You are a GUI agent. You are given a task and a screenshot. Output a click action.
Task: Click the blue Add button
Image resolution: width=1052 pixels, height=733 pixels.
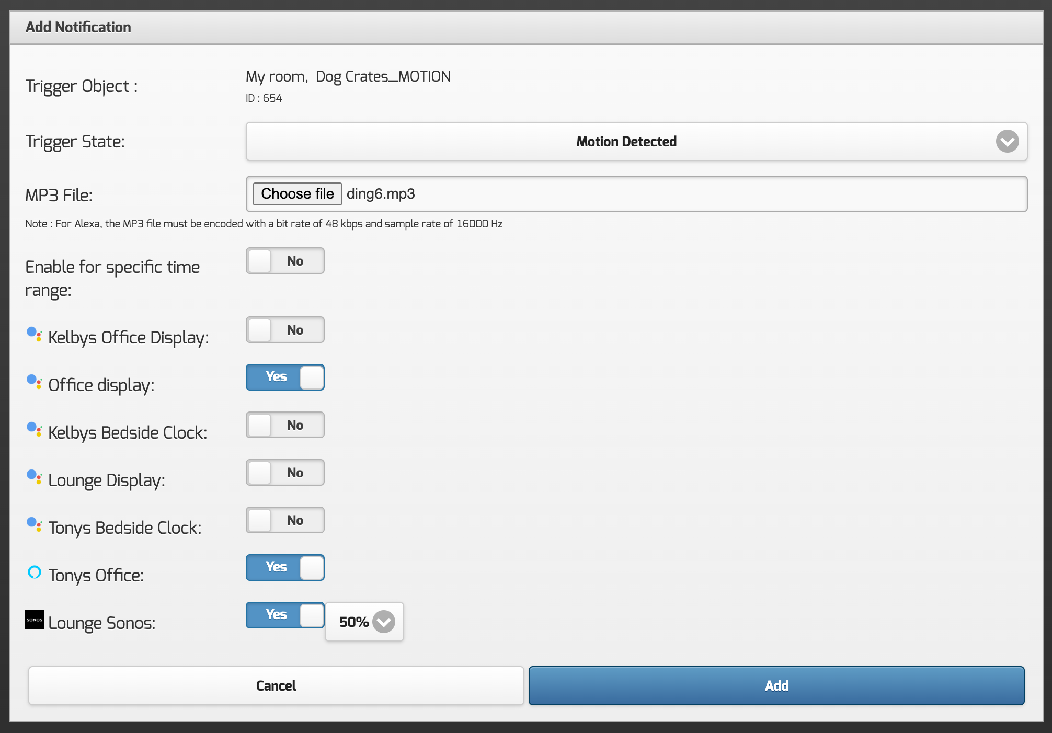[x=776, y=686]
